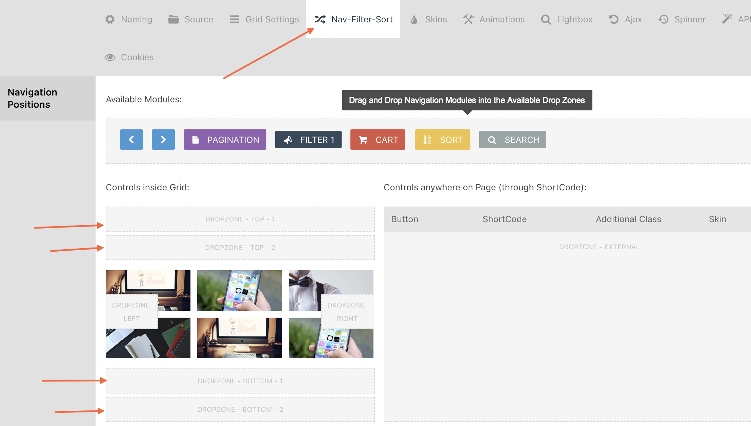Click the right arrow navigation module
This screenshot has height=426, width=751.
(163, 140)
